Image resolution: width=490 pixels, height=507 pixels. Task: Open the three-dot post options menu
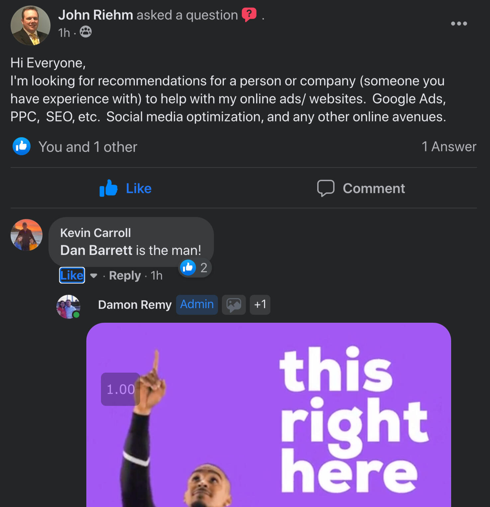(459, 24)
